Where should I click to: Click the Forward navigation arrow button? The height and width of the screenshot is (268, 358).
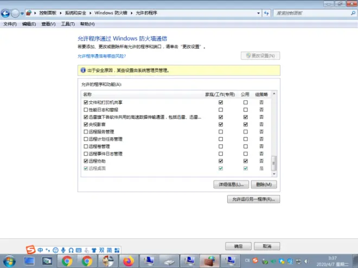[15, 13]
